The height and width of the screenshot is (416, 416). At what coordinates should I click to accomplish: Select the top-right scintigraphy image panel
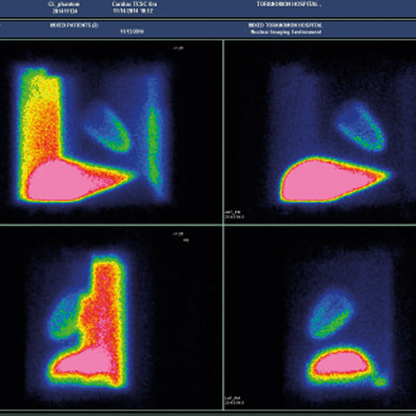click(320, 132)
